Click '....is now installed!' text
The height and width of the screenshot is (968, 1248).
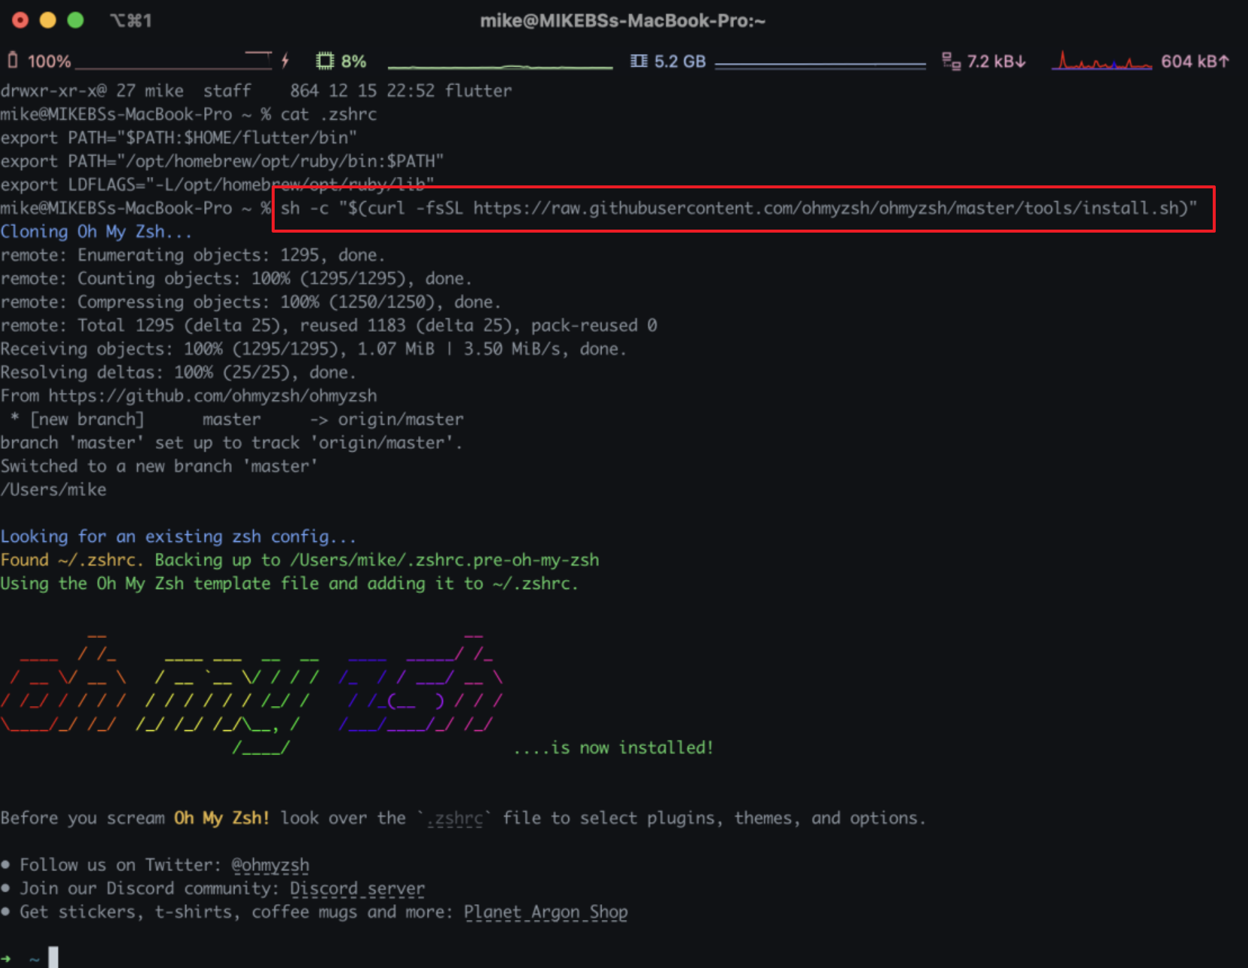[x=613, y=747]
